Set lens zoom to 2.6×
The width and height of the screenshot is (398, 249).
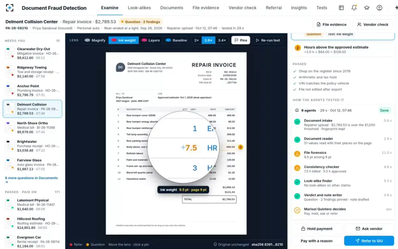tap(208, 40)
